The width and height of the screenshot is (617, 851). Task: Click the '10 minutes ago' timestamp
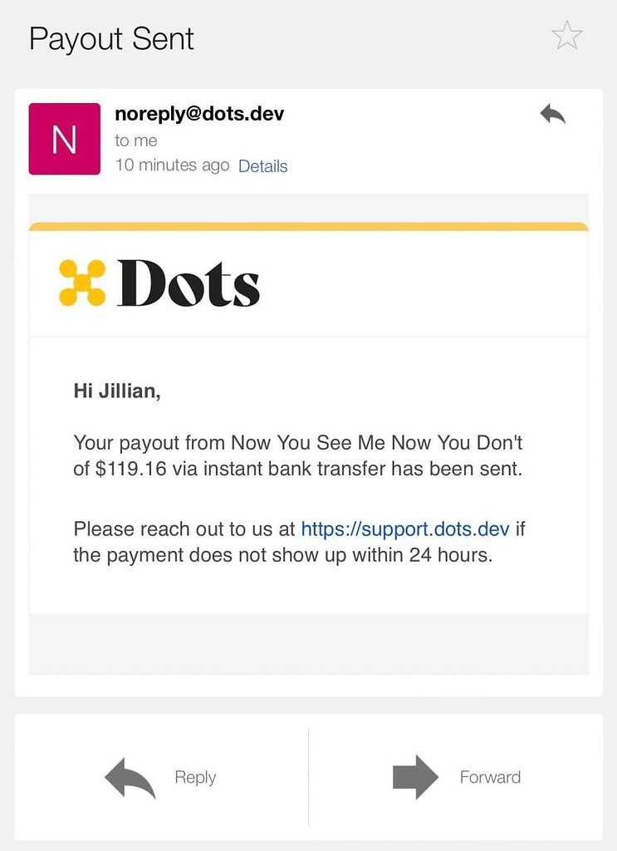click(x=172, y=165)
